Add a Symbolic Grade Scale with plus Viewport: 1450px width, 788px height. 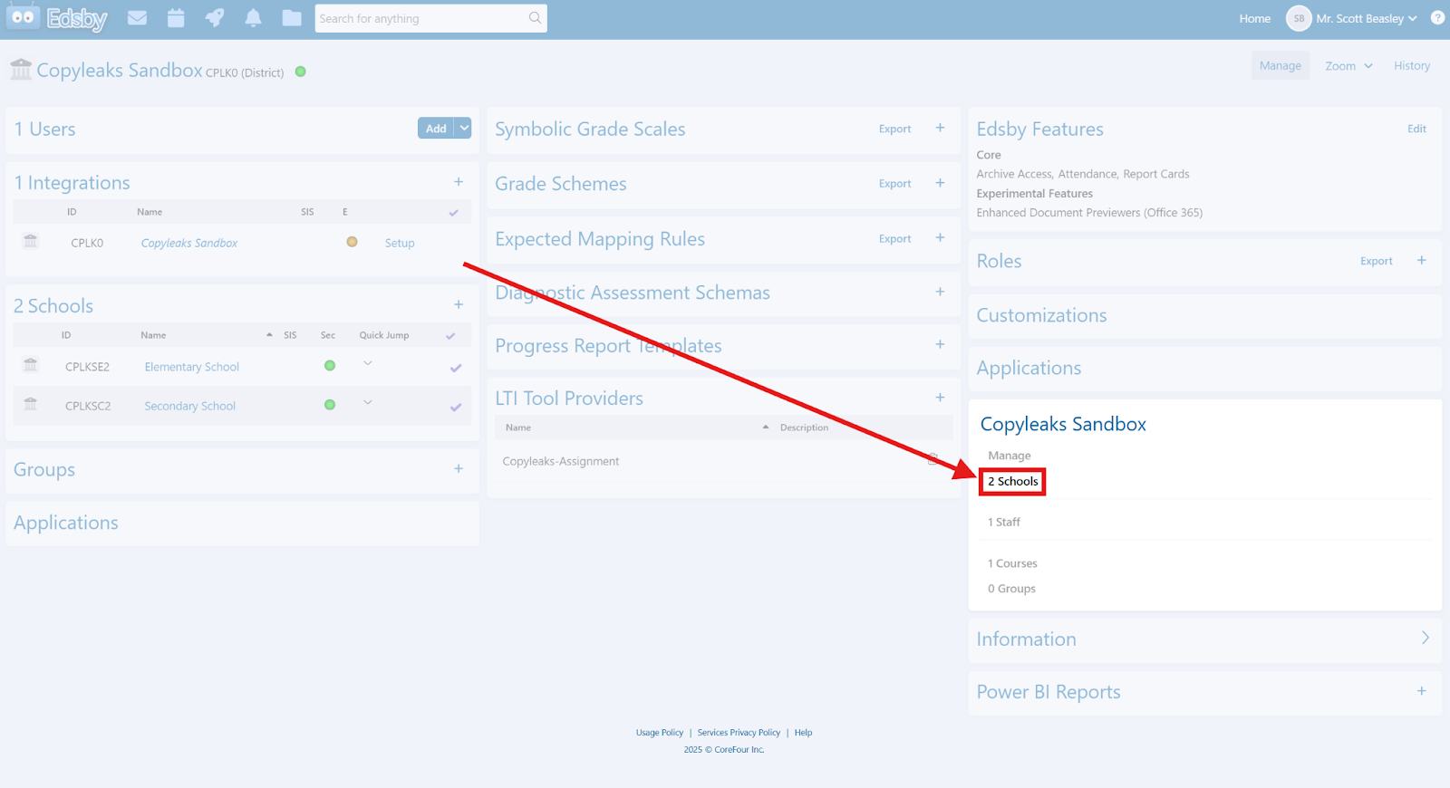pyautogui.click(x=940, y=129)
